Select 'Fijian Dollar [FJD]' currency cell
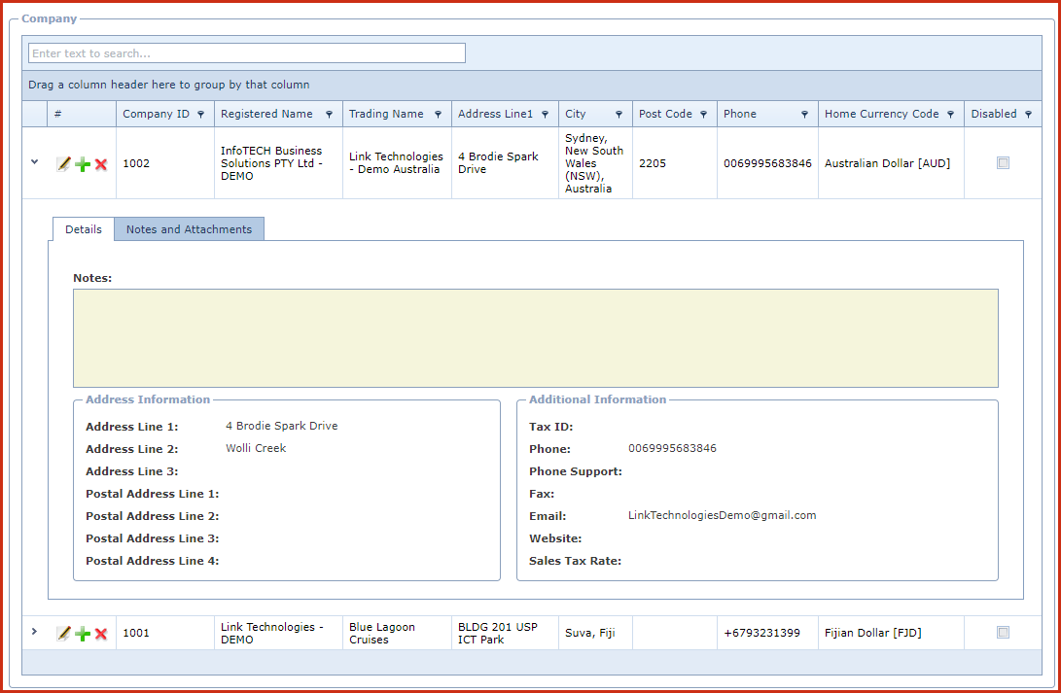Screen dimensions: 1061x693 (x=891, y=633)
